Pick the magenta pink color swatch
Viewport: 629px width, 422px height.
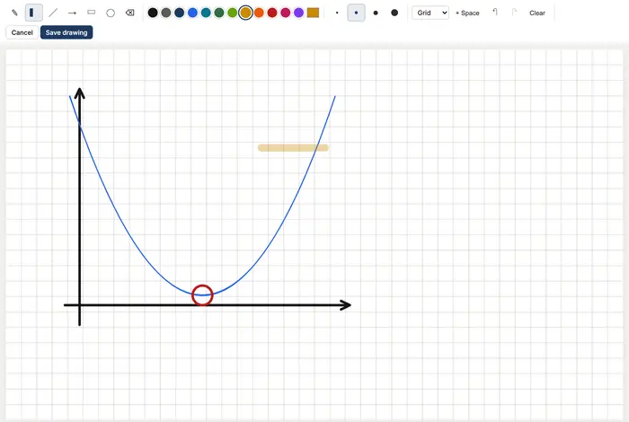pos(285,13)
